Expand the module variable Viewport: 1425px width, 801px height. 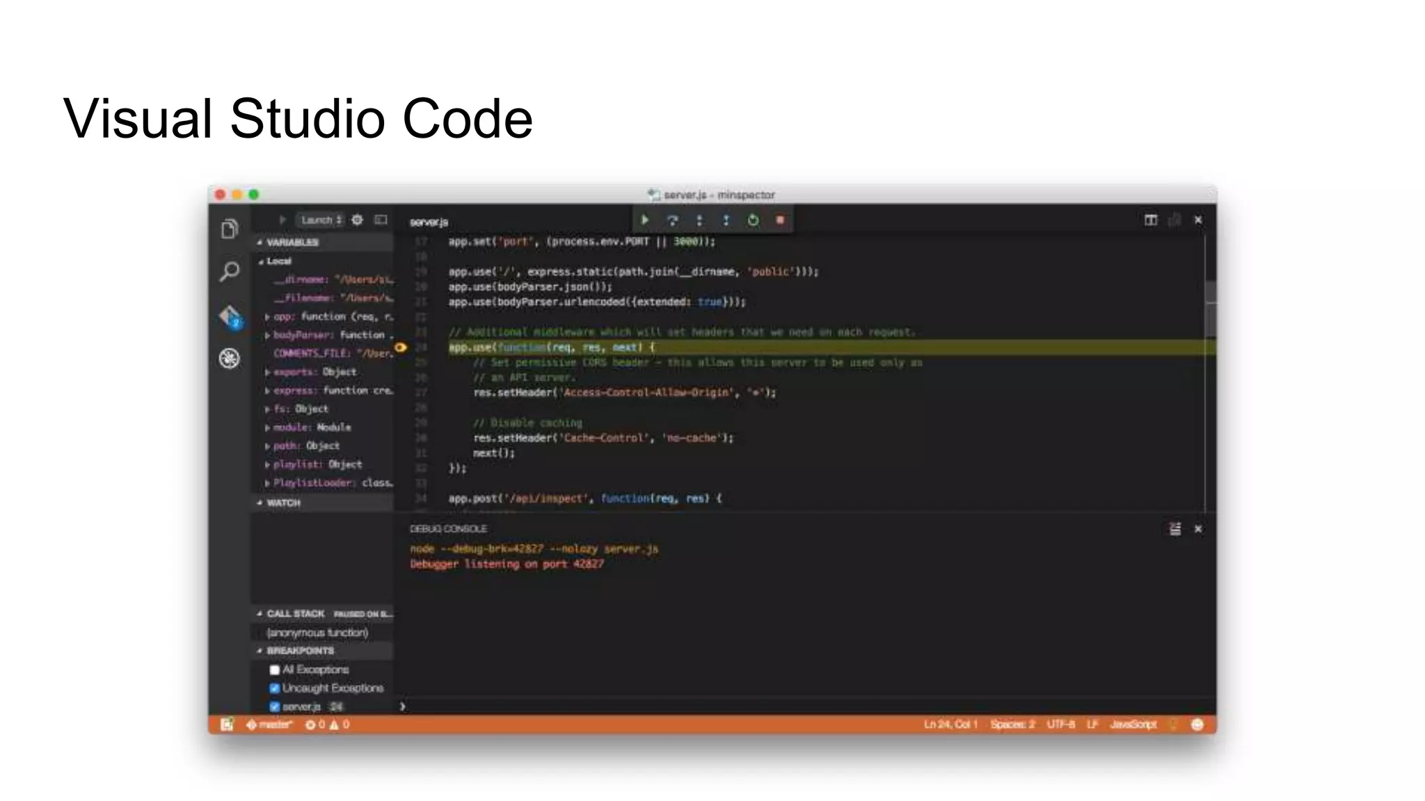tap(267, 428)
